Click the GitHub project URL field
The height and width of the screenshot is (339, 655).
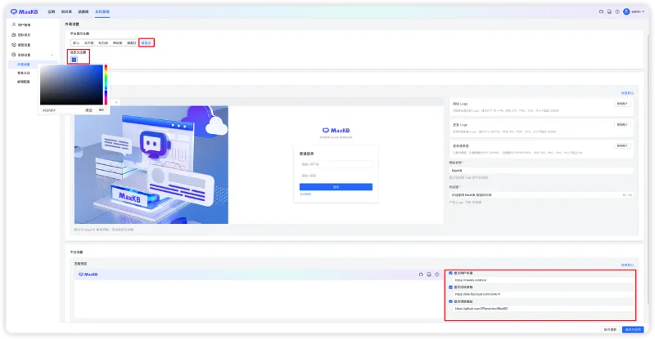pos(544,309)
